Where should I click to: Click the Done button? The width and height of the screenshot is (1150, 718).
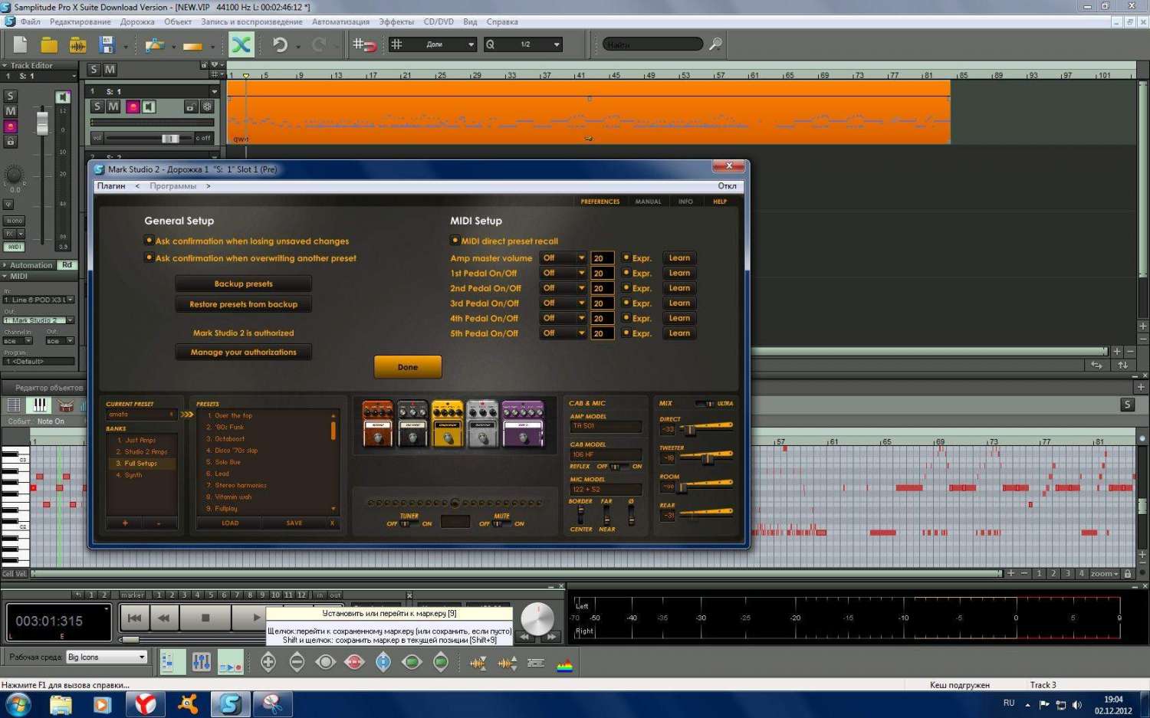coord(407,367)
